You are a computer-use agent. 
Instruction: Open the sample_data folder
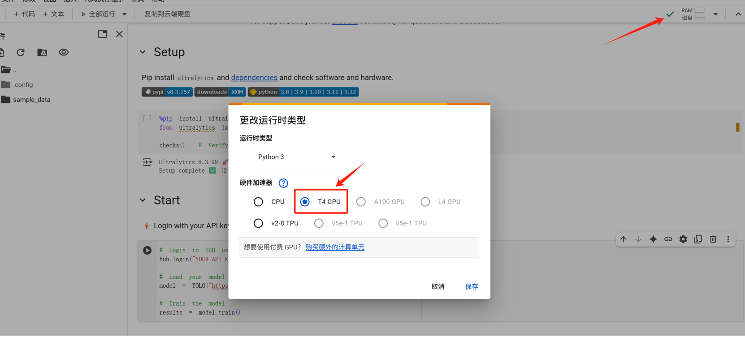pos(26,99)
